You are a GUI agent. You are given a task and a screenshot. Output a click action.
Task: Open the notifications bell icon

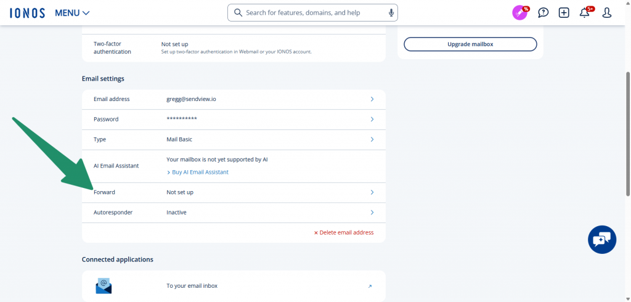(x=586, y=12)
